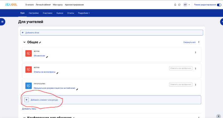The height and width of the screenshot is (118, 223).
Task: Mark Ответы на все вопросы as completed
Action: (x=181, y=68)
